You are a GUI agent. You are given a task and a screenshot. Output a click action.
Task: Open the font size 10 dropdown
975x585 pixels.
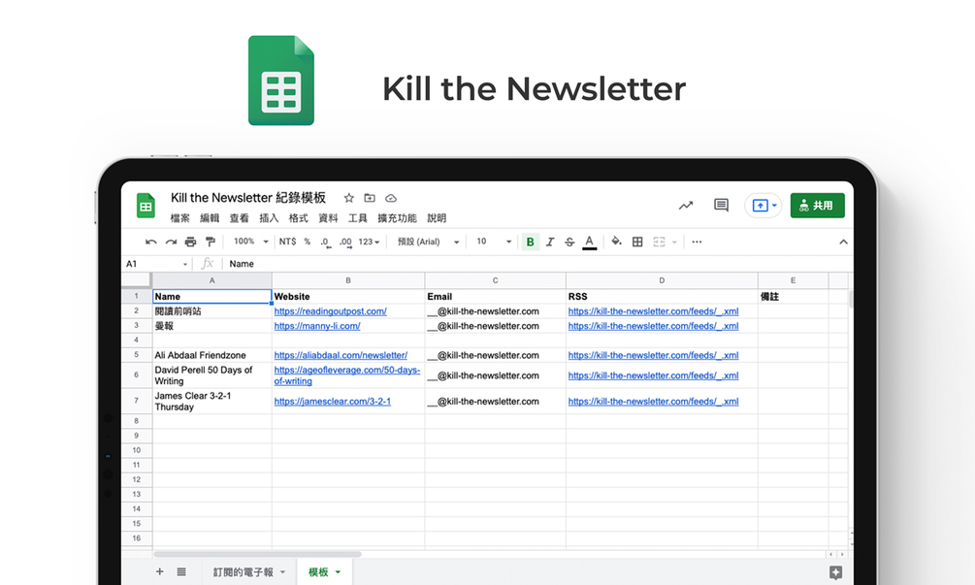[494, 242]
